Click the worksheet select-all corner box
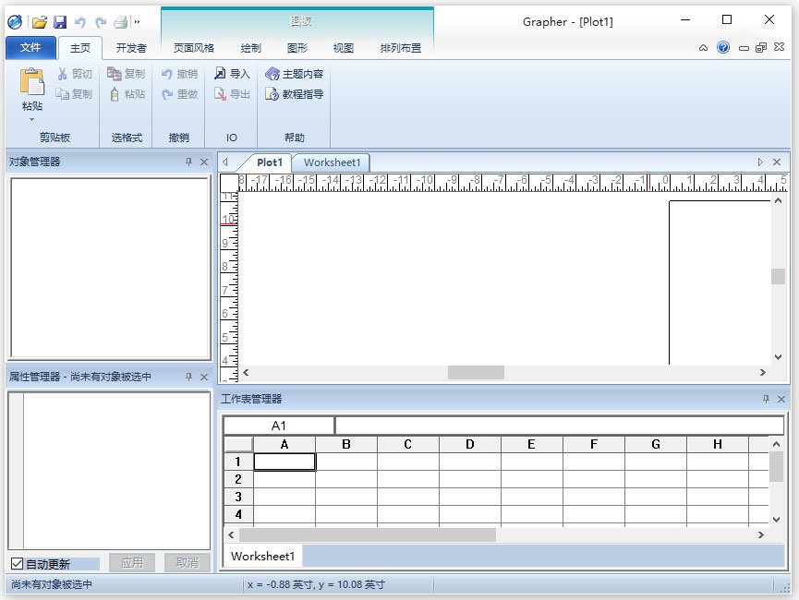The image size is (799, 600). click(238, 444)
